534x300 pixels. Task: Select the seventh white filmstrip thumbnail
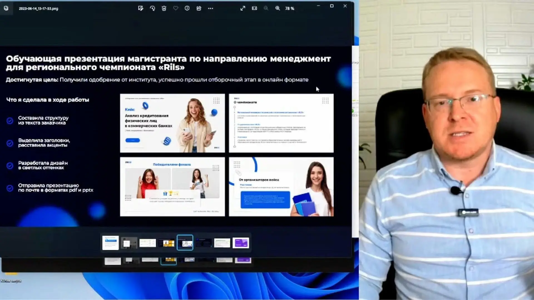coord(222,243)
